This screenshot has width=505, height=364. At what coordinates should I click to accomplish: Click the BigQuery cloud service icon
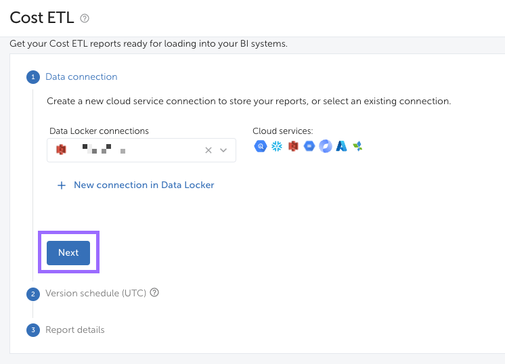(260, 146)
